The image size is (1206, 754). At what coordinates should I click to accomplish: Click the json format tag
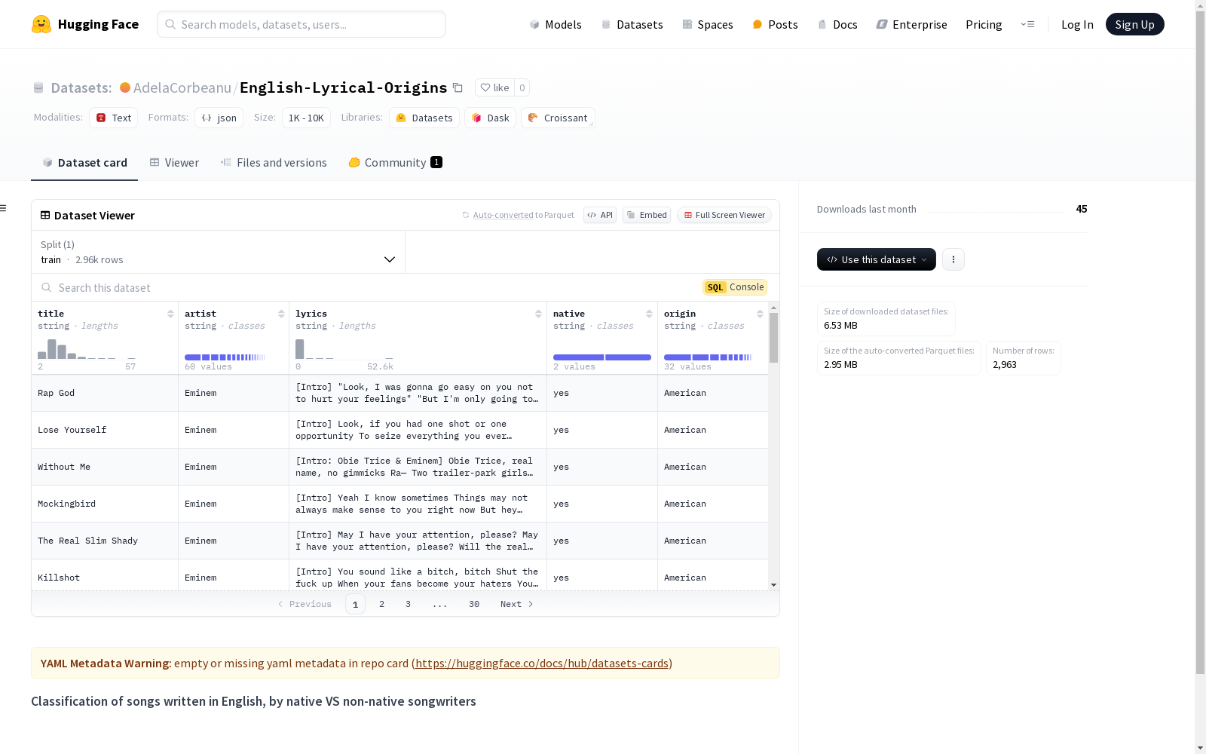[x=219, y=118]
